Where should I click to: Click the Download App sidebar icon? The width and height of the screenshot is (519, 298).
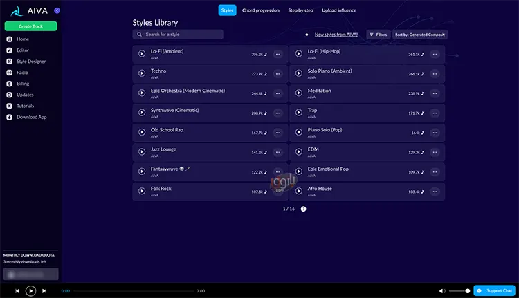point(10,117)
